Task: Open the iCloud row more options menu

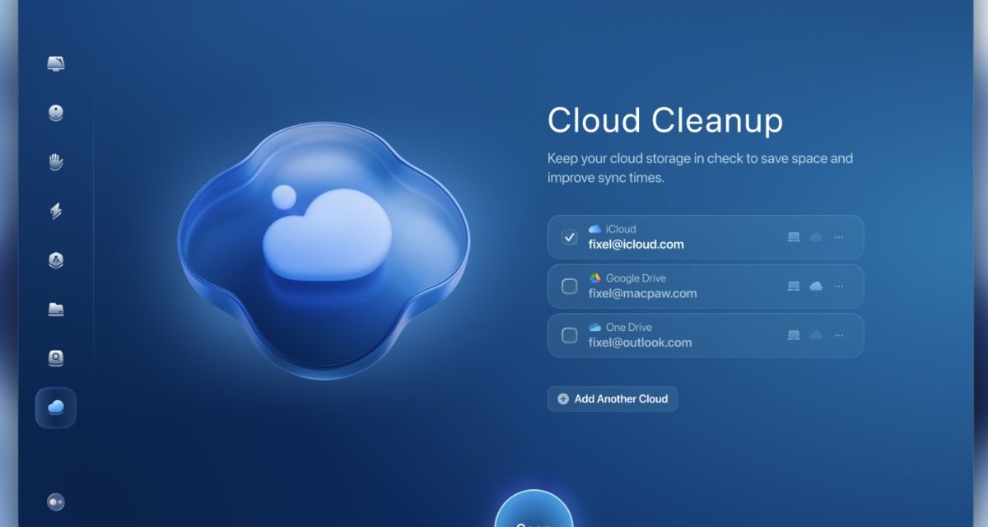Action: (x=839, y=237)
